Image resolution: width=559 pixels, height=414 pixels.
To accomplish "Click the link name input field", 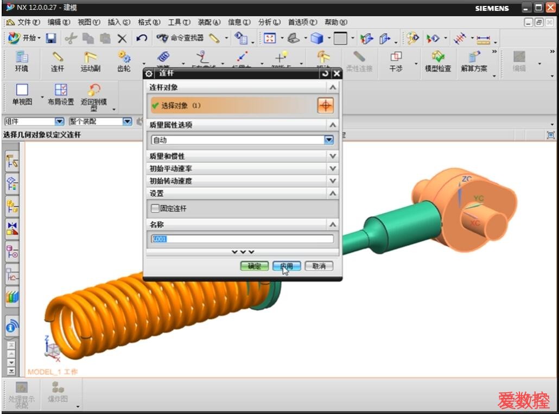I will coord(242,239).
